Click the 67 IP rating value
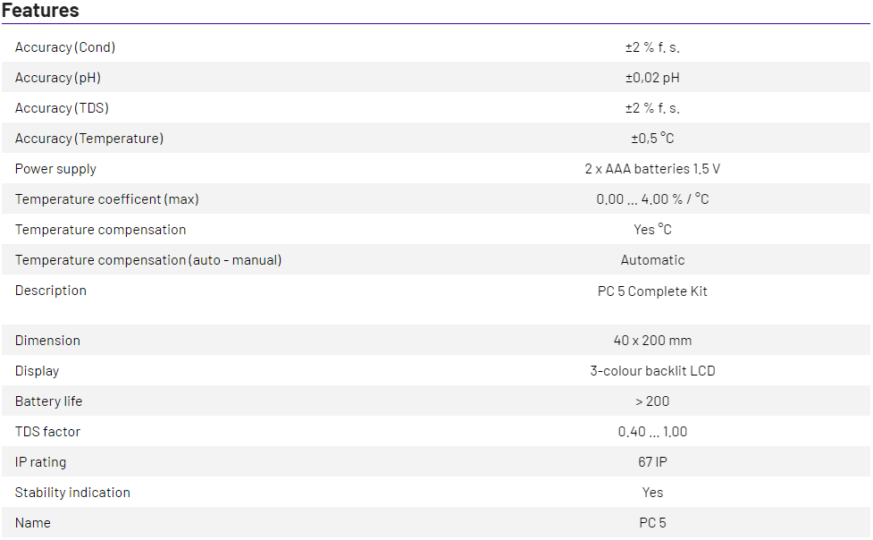 pyautogui.click(x=652, y=462)
